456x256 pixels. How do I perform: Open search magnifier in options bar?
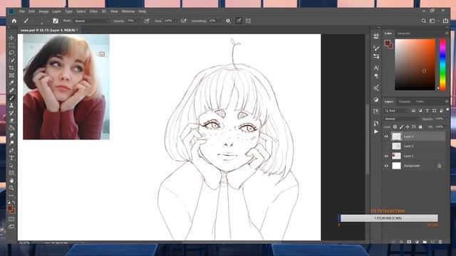click(x=424, y=21)
